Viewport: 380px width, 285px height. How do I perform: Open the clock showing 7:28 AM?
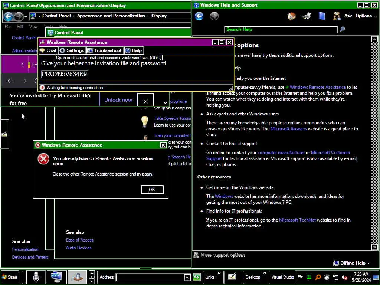(x=361, y=277)
